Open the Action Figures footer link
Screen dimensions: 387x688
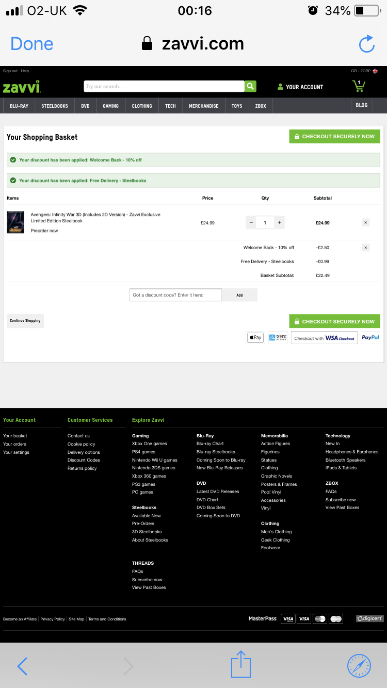pyautogui.click(x=276, y=444)
